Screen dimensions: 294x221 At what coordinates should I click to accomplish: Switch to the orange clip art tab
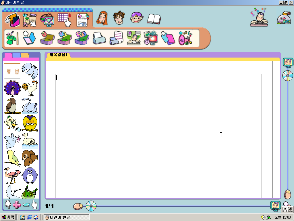(25, 55)
